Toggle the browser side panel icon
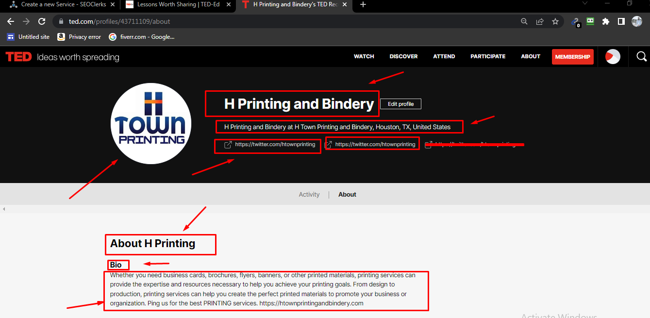Screen dimensions: 650x318 [621, 21]
